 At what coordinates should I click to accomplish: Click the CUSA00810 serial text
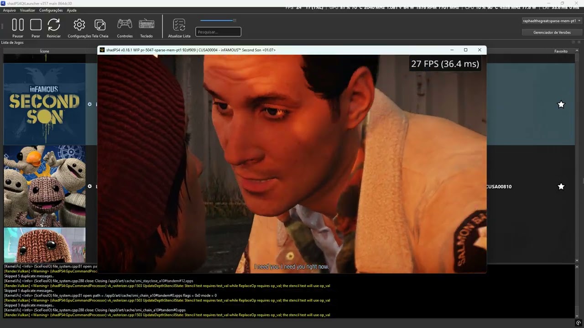point(499,186)
